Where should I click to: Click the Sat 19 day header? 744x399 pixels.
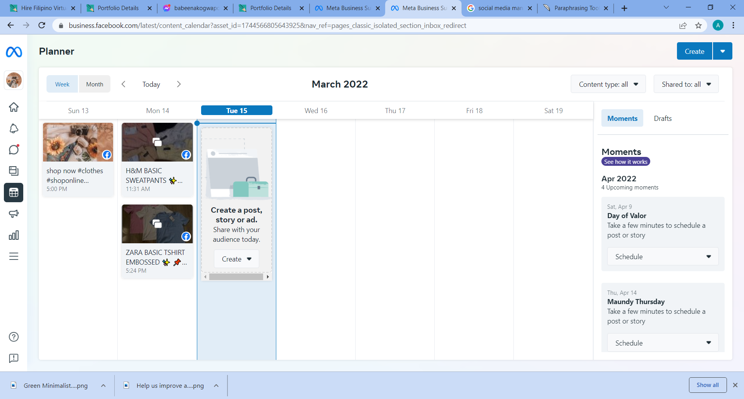coord(553,110)
